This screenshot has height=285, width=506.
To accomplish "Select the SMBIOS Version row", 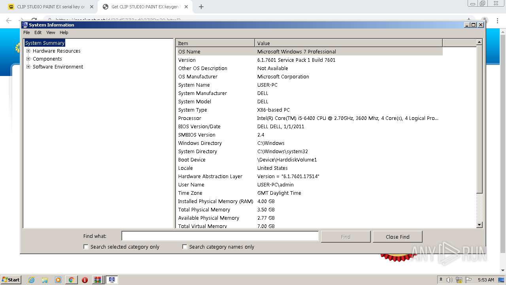I will point(310,135).
